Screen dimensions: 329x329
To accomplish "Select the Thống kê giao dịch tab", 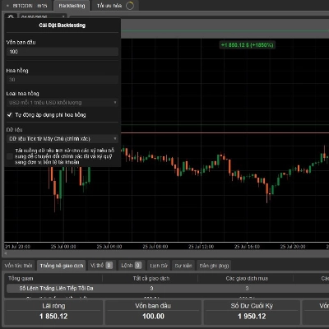I will click(x=62, y=266).
